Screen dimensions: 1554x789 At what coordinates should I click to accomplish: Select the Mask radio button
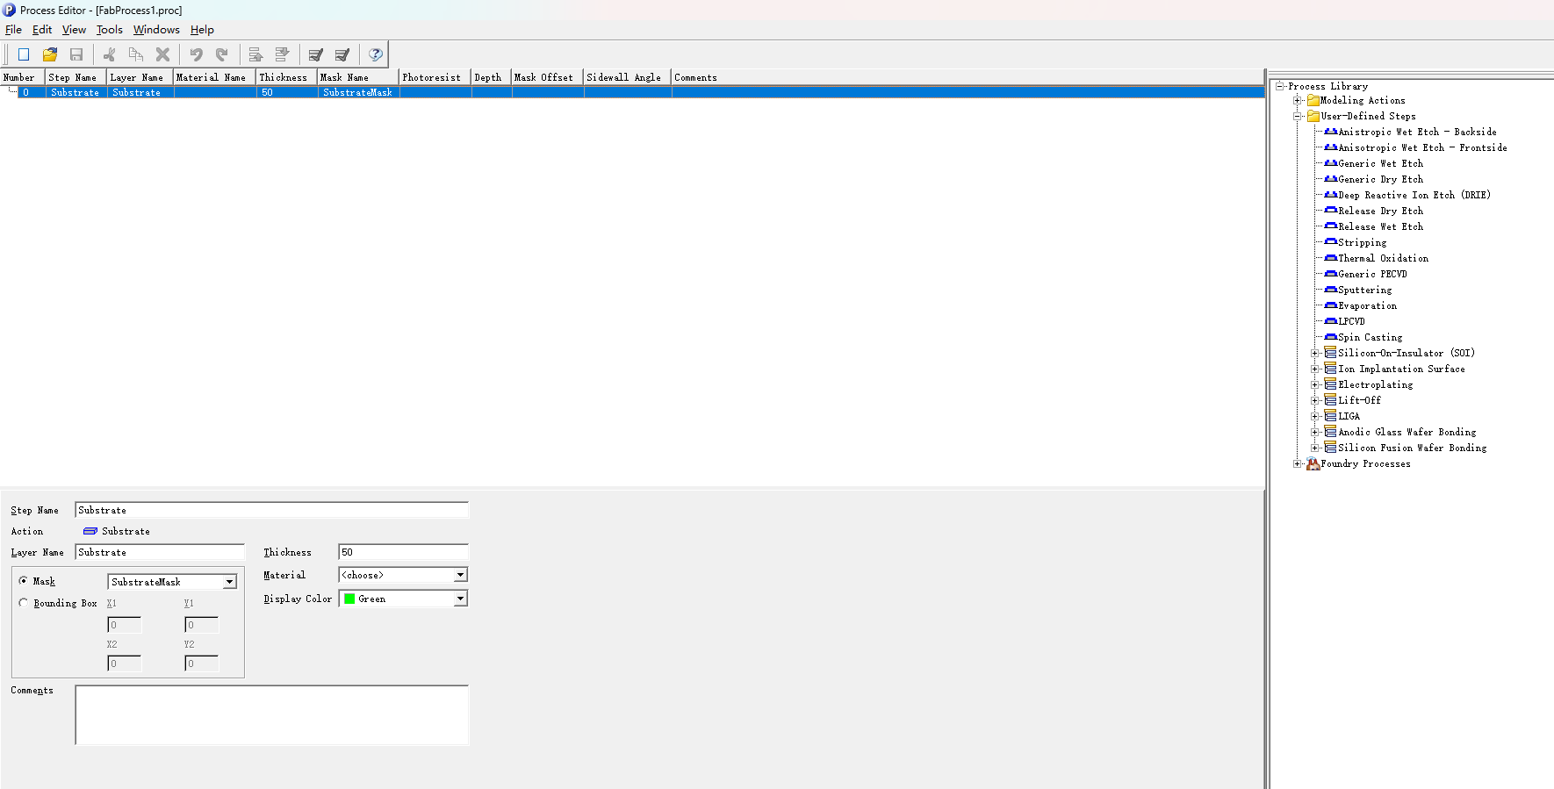point(24,581)
